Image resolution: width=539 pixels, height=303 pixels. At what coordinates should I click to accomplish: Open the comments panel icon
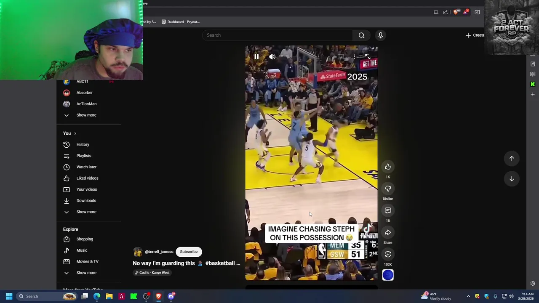click(388, 211)
